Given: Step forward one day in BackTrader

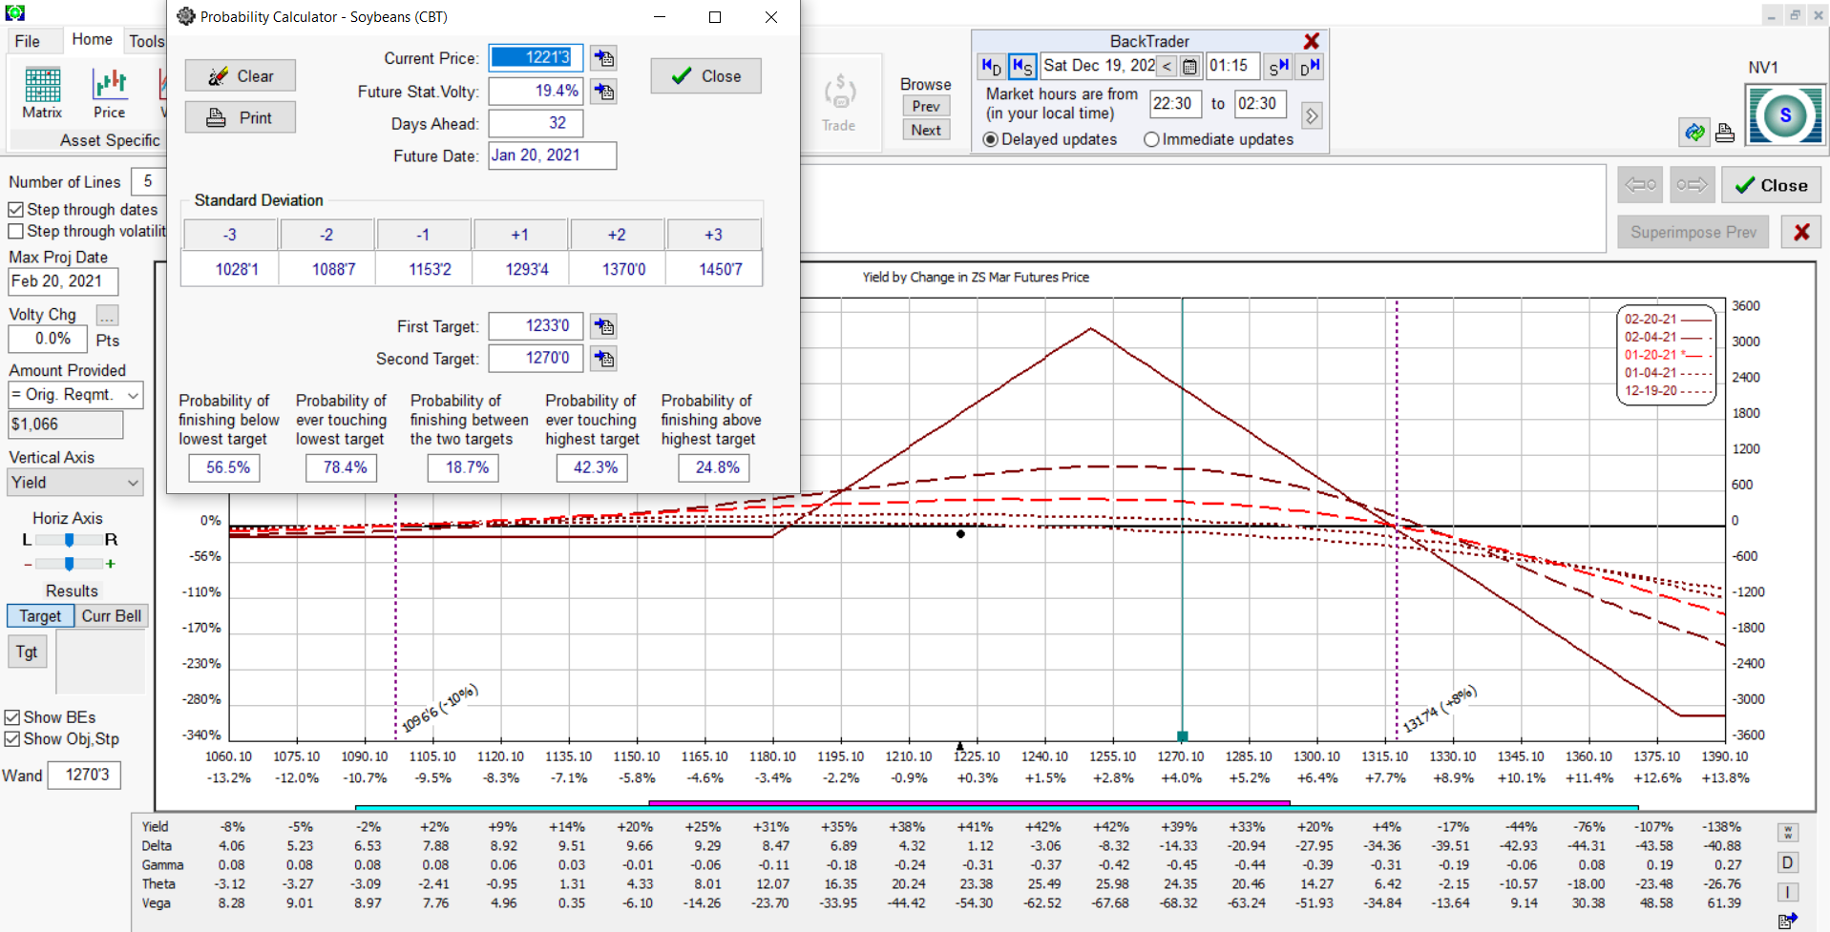Looking at the screenshot, I should point(1309,66).
